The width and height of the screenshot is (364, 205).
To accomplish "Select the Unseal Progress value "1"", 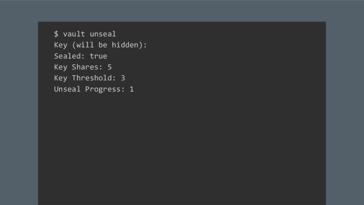I will tap(132, 89).
